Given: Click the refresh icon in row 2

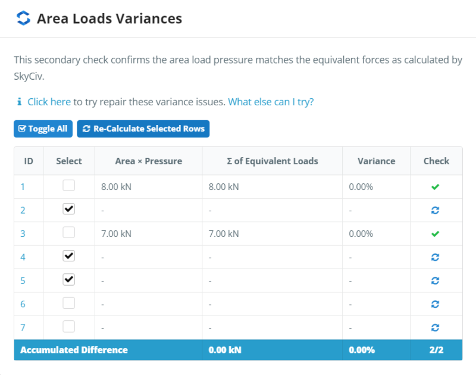Looking at the screenshot, I should point(436,210).
